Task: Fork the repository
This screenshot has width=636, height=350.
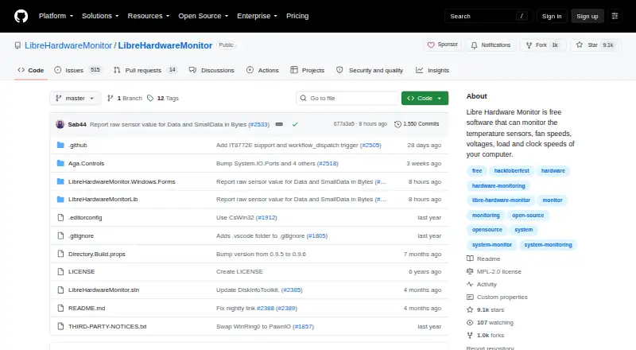Action: tap(542, 45)
